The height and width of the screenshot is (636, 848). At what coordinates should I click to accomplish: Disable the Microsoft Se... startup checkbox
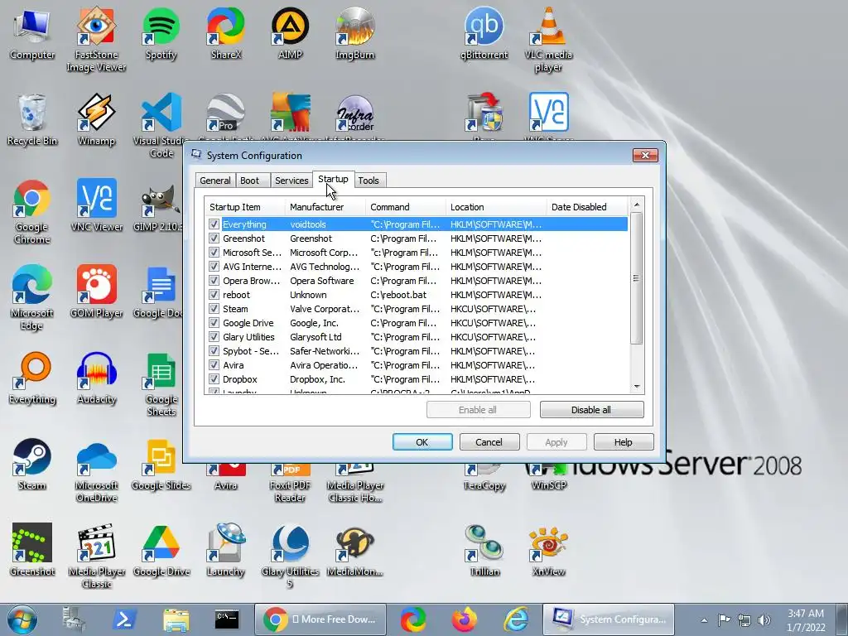pyautogui.click(x=214, y=252)
